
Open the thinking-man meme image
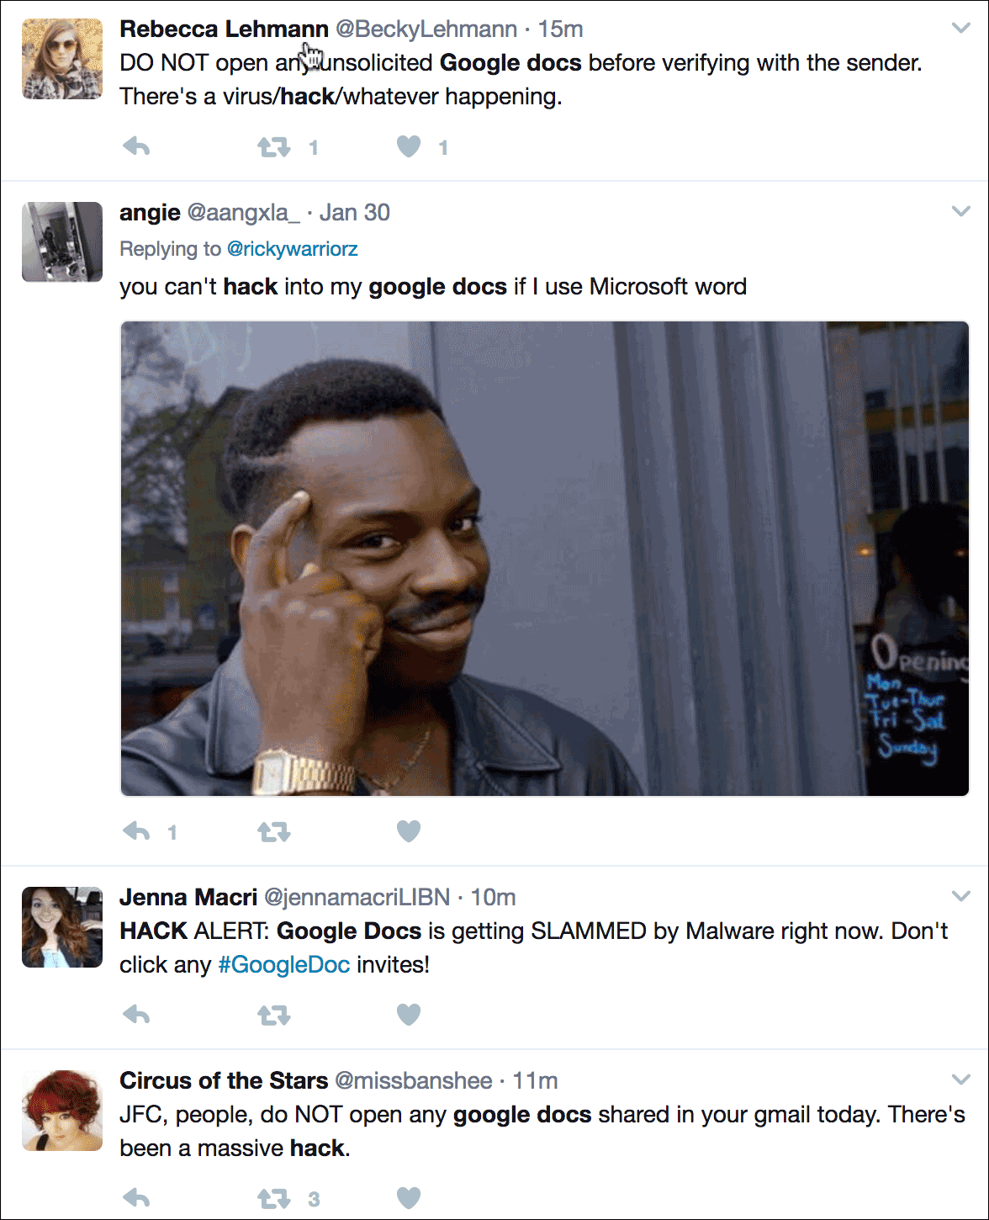click(x=545, y=559)
